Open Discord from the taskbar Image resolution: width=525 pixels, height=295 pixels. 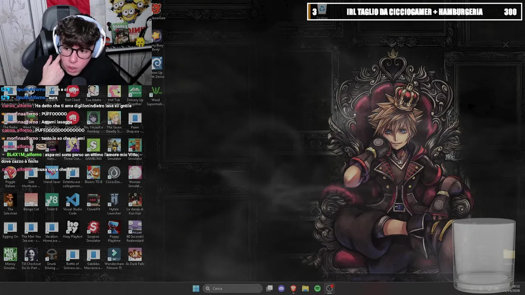pyautogui.click(x=281, y=288)
